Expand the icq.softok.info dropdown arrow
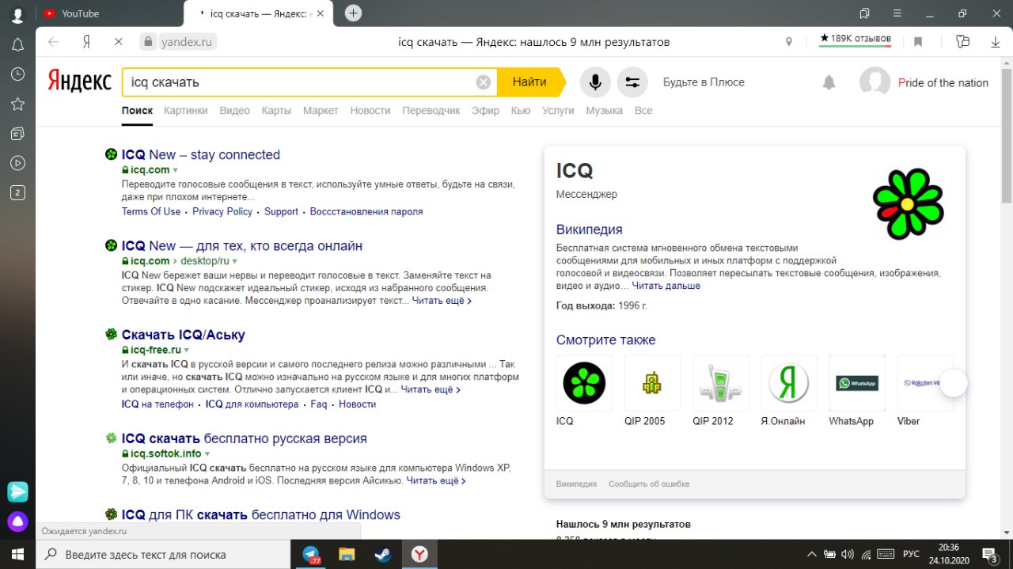 point(207,454)
